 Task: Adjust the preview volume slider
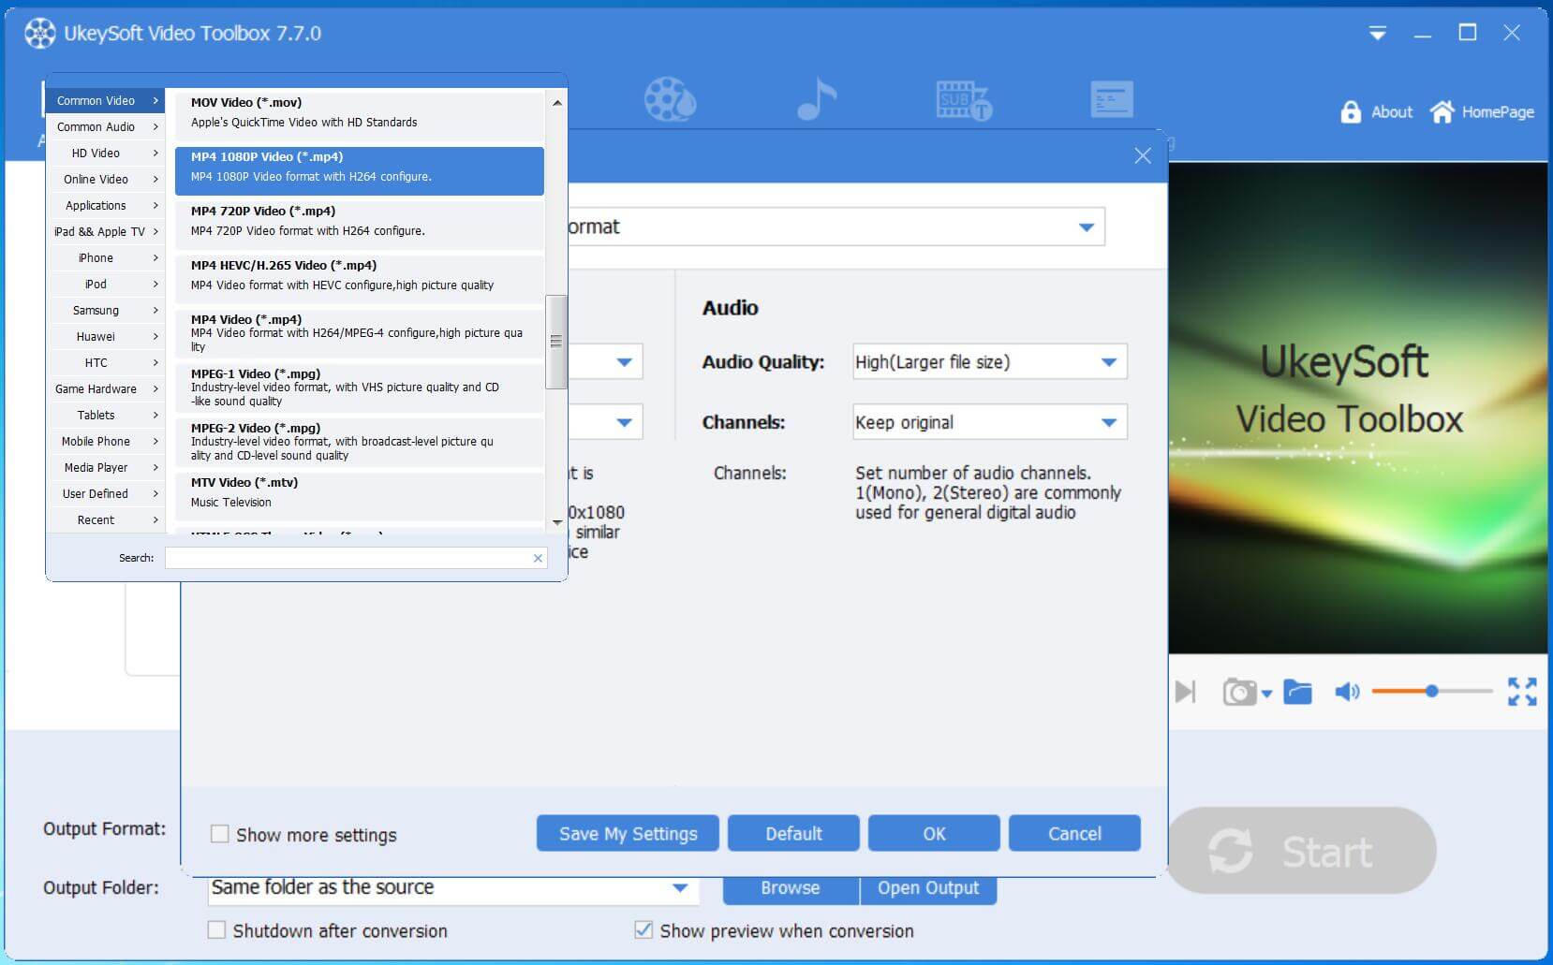(x=1431, y=692)
